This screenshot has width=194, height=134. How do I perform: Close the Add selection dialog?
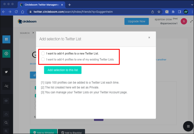point(149,38)
